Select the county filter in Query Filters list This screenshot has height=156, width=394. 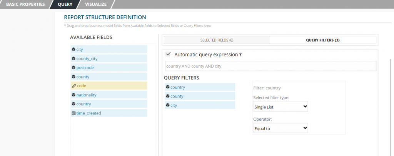(200, 96)
